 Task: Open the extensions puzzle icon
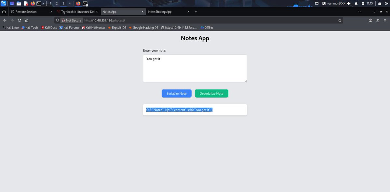378,21
